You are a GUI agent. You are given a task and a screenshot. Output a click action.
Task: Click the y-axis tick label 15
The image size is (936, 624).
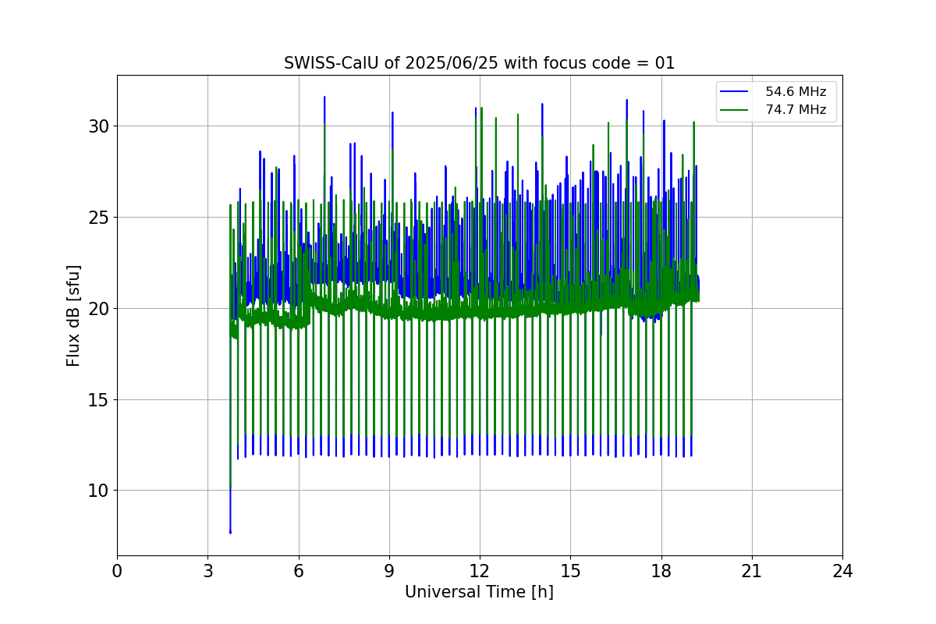(x=98, y=399)
